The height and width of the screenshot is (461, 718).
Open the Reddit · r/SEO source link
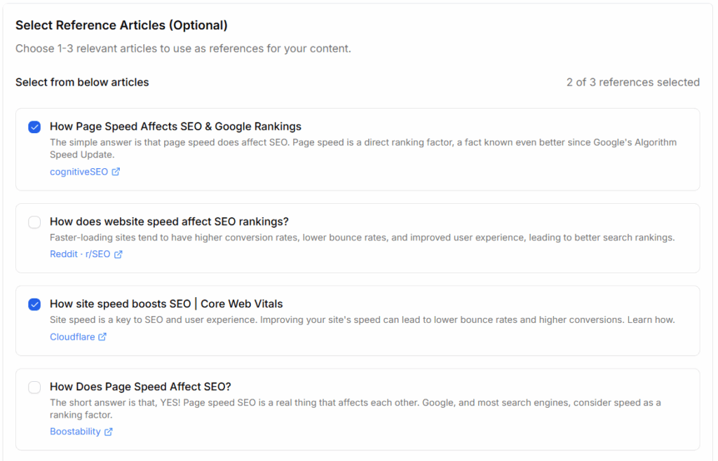[79, 254]
